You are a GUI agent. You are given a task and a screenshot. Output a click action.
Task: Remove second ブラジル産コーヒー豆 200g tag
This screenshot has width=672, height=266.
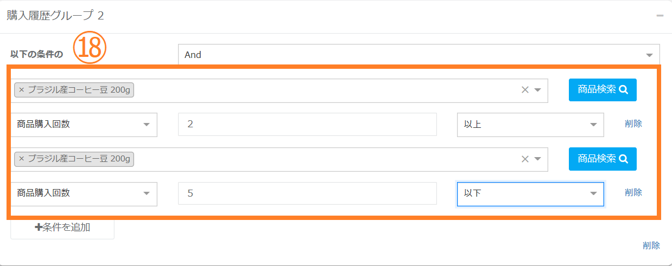pyautogui.click(x=21, y=159)
